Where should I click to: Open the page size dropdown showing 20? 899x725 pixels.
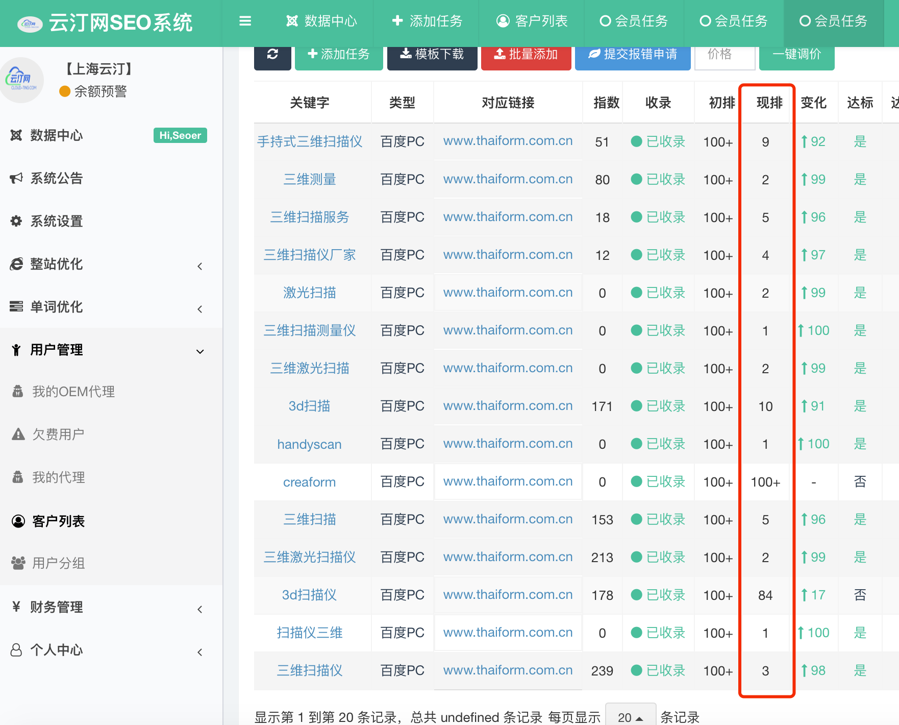631,716
